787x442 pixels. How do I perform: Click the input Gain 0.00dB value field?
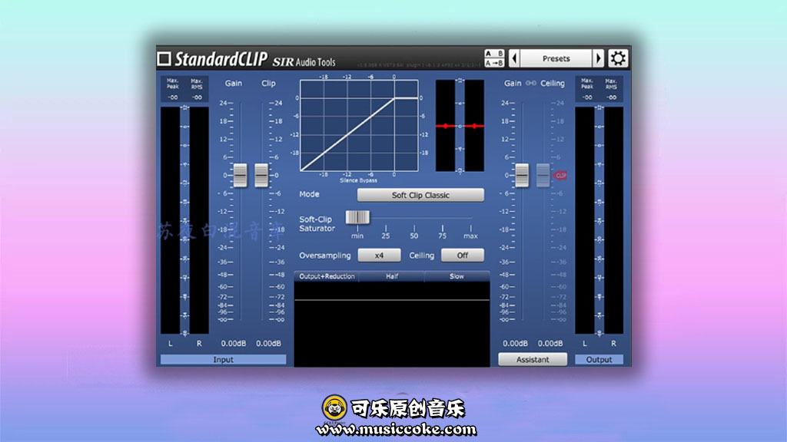(x=234, y=343)
